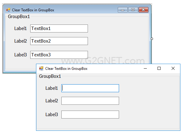Screen dimensions: 185x136
Task: Close the front window with the X icon
Action: tap(173, 68)
